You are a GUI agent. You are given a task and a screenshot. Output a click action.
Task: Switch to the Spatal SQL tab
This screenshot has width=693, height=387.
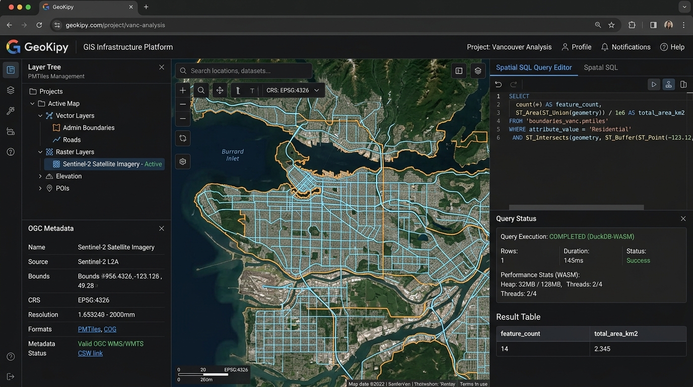tap(601, 68)
